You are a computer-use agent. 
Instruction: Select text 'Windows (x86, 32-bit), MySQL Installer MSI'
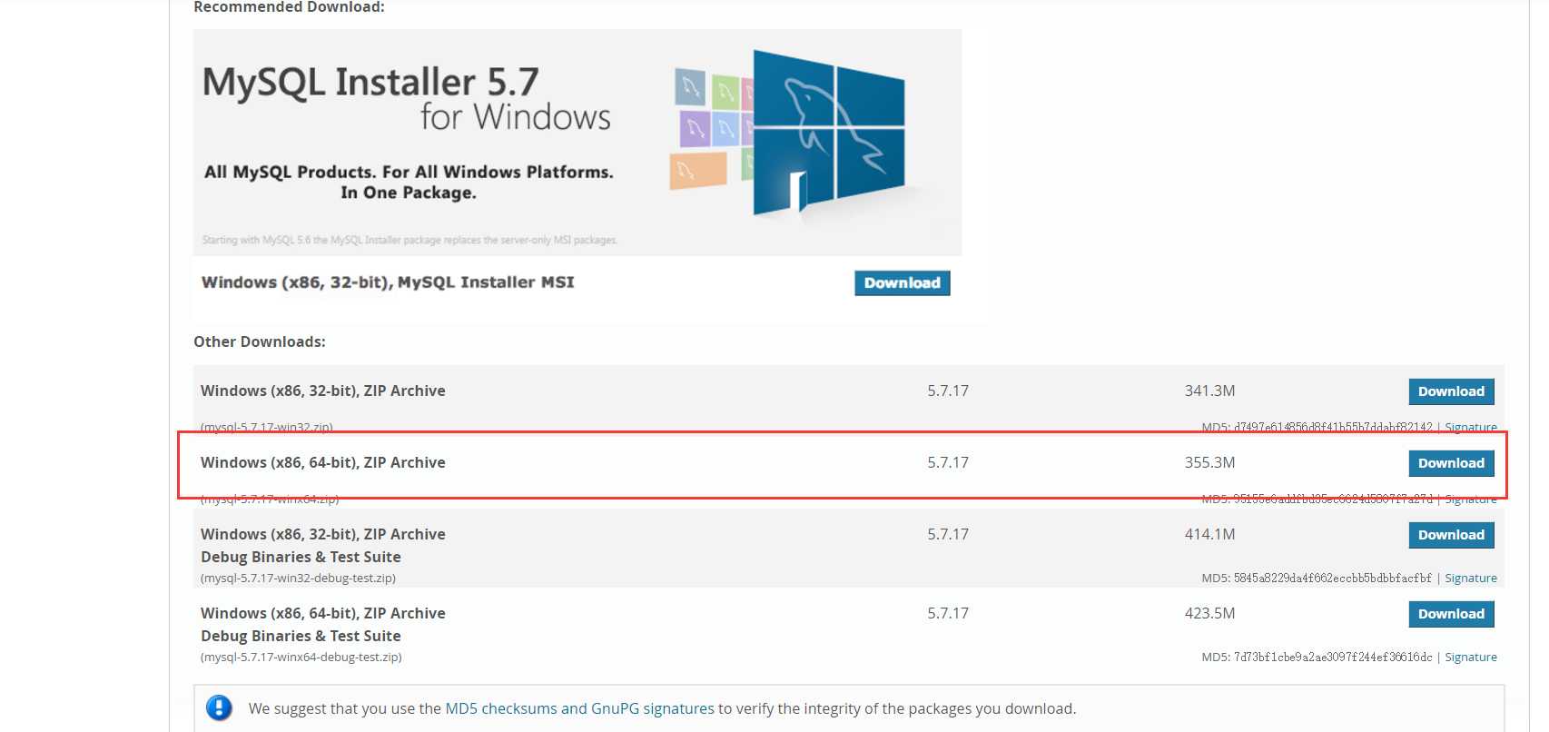[x=388, y=282]
